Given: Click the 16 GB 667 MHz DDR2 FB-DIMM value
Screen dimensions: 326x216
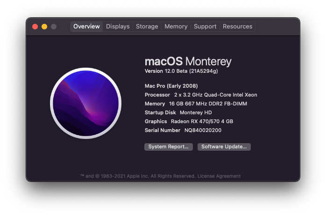Looking at the screenshot, I should (208, 104).
